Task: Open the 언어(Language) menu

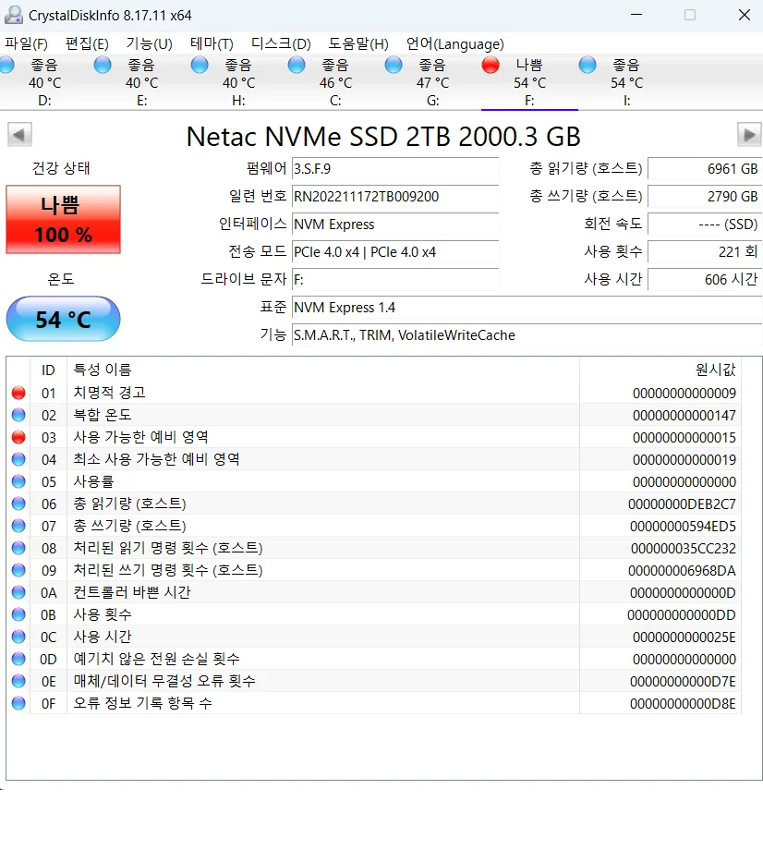Action: pos(455,43)
